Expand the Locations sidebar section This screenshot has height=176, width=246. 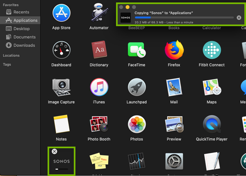pos(11,56)
